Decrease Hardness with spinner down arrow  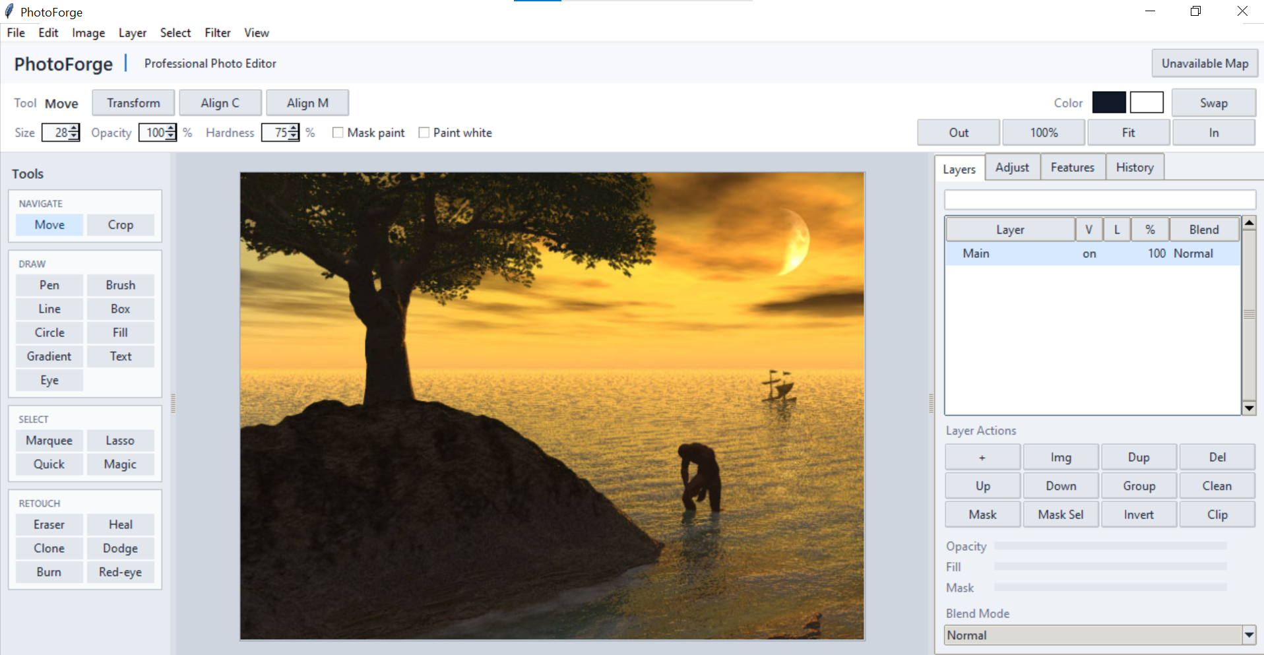click(x=294, y=137)
